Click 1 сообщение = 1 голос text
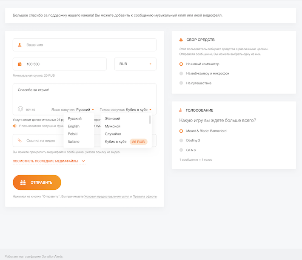The width and height of the screenshot is (302, 260). (196, 160)
